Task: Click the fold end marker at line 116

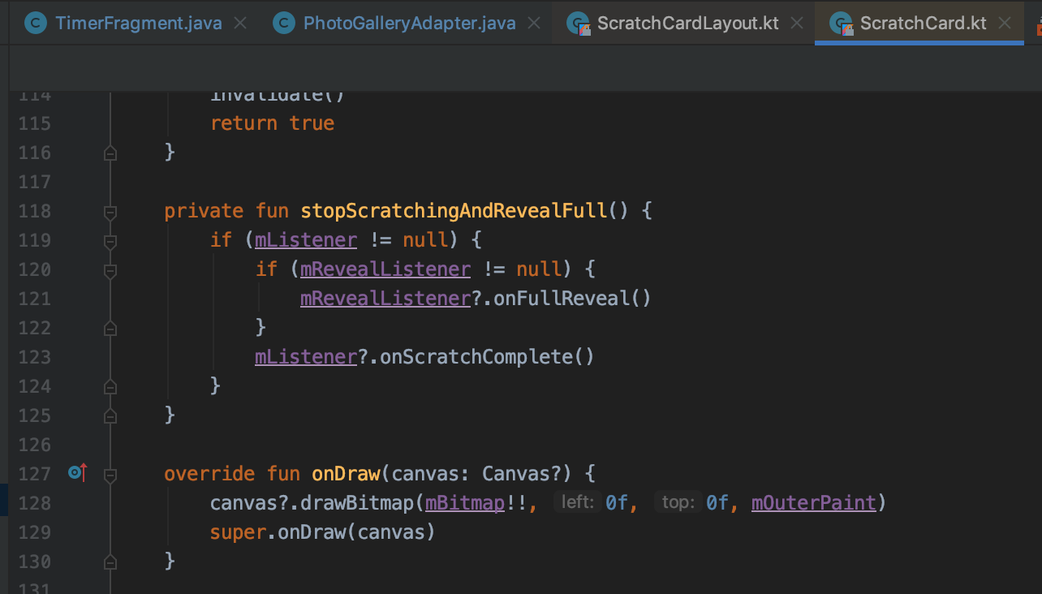Action: (110, 153)
